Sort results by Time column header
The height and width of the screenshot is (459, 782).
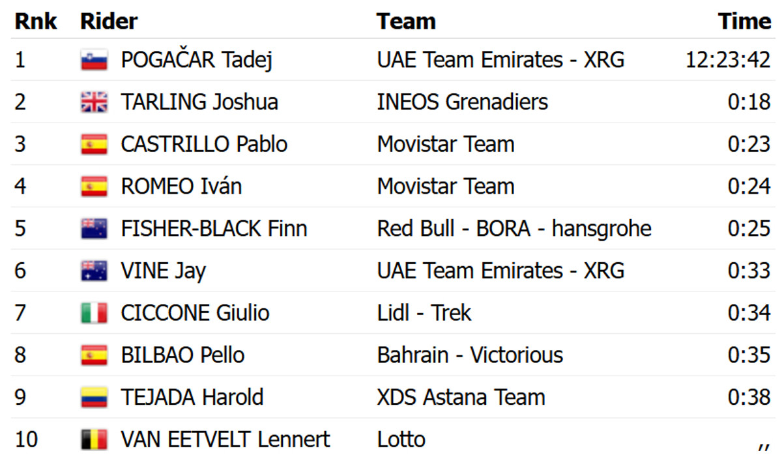tap(744, 22)
